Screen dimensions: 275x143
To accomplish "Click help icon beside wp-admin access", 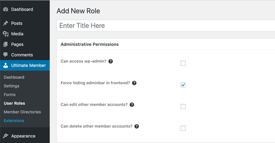I will (x=110, y=61).
